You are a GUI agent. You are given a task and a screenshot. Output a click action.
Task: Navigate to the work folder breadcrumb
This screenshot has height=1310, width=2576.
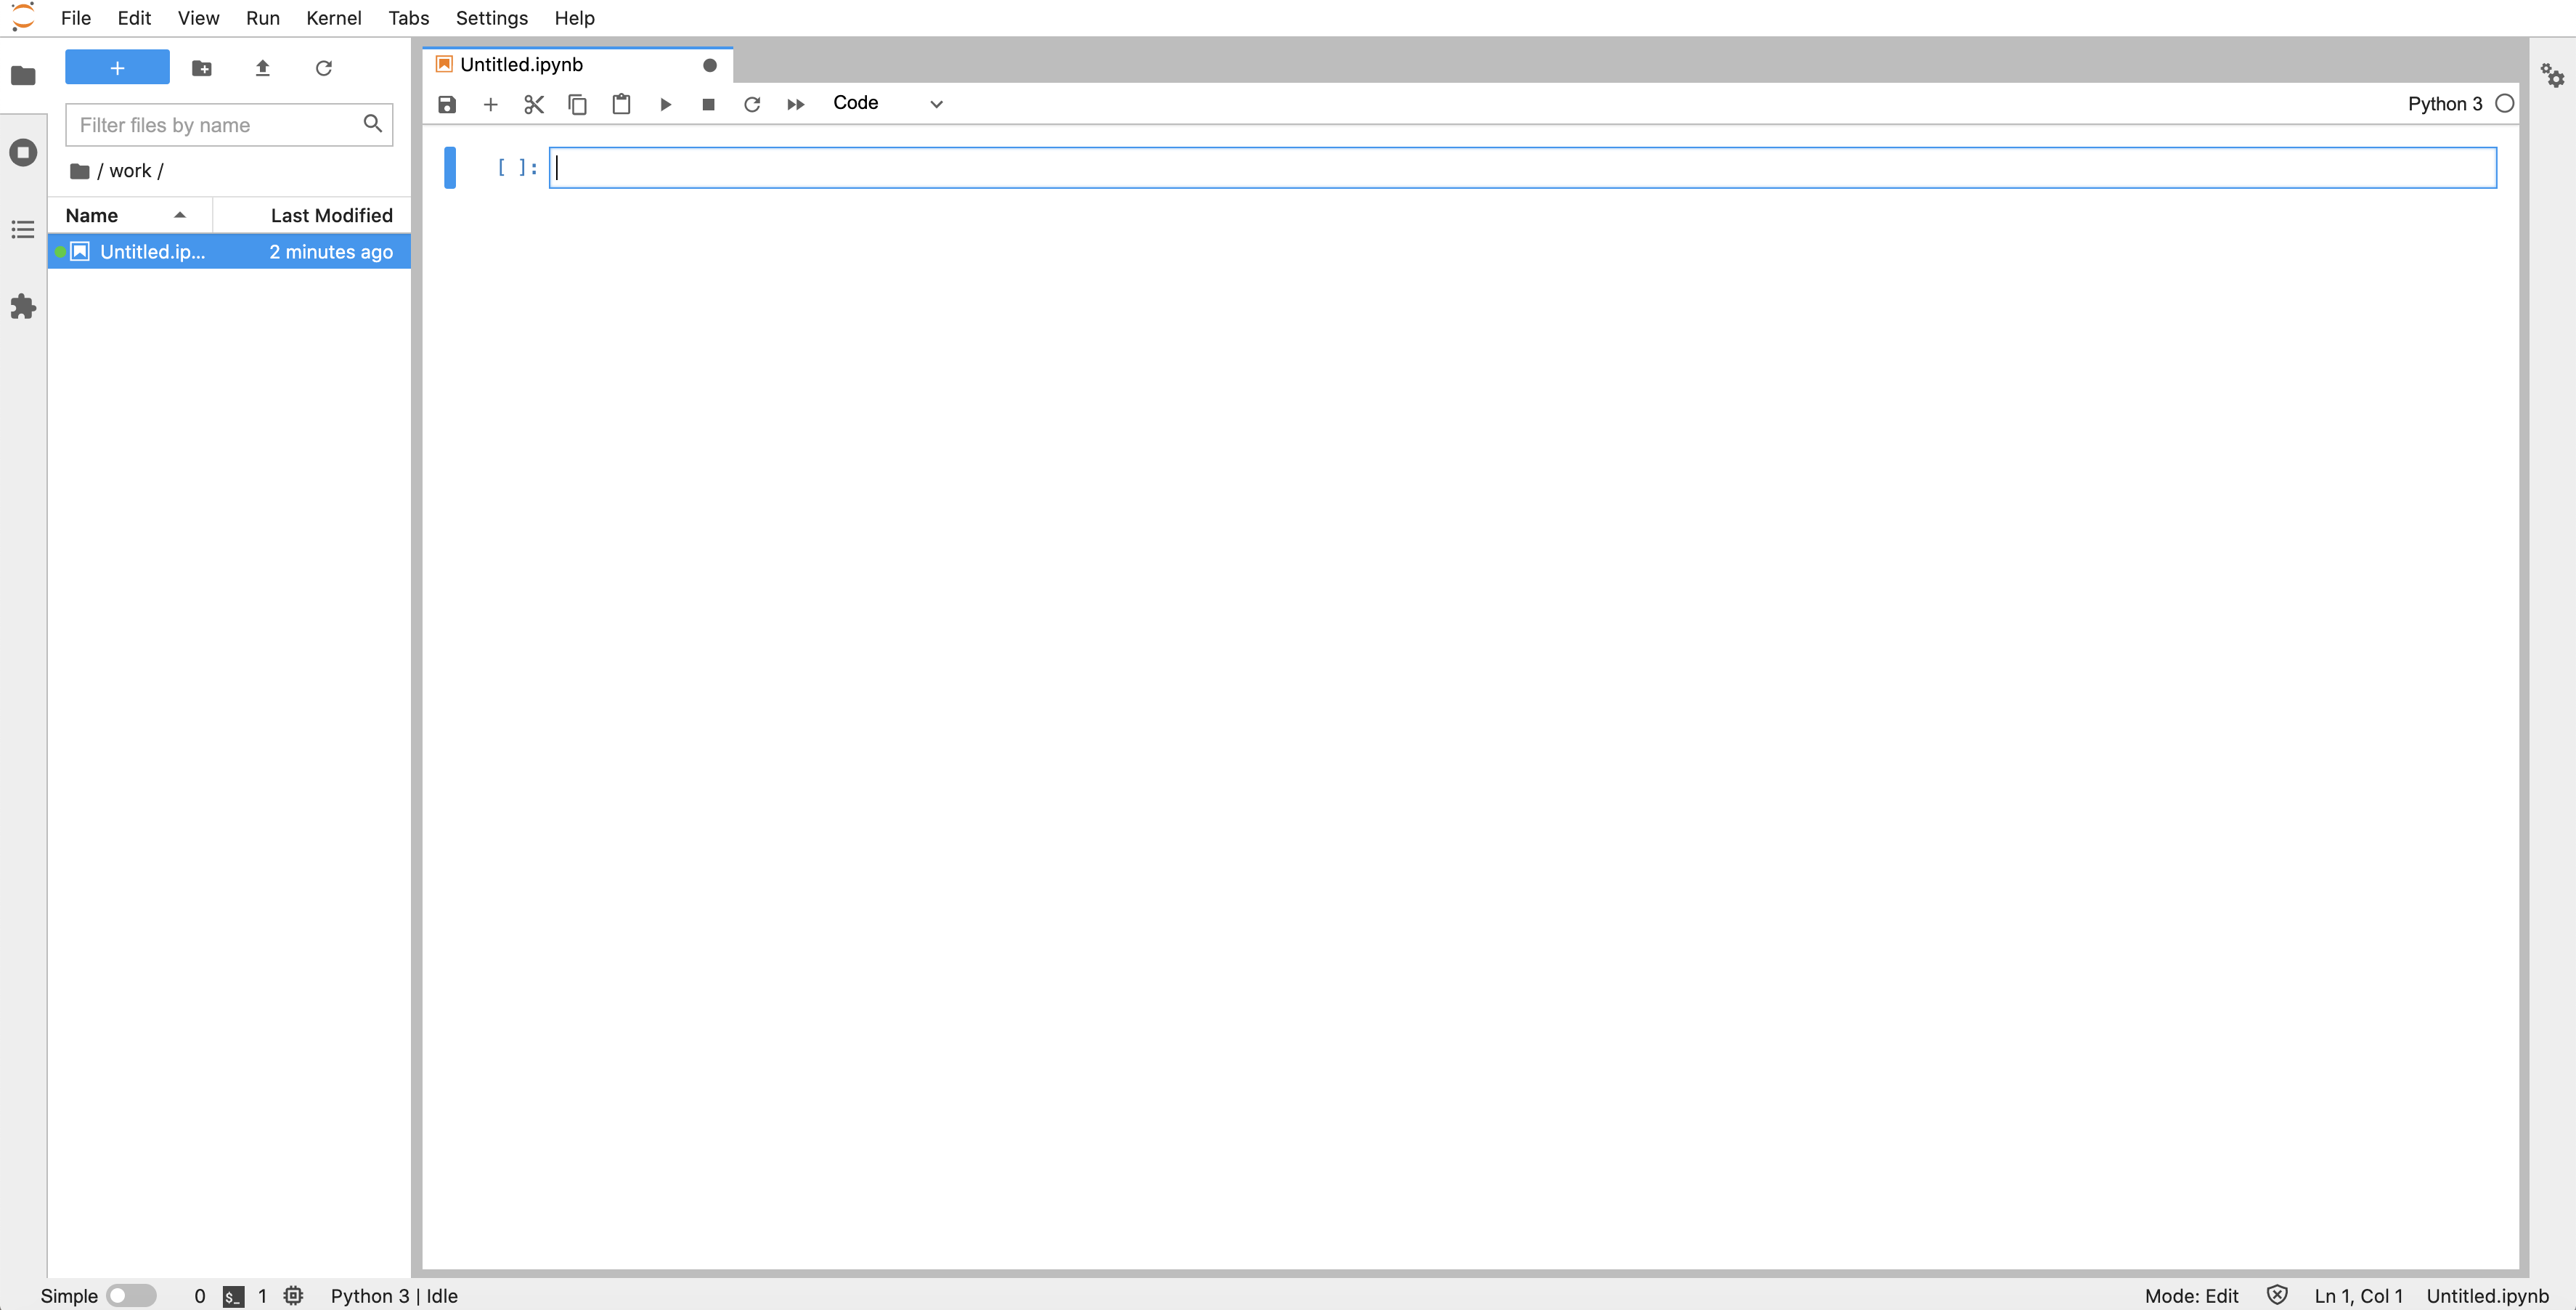[x=130, y=171]
